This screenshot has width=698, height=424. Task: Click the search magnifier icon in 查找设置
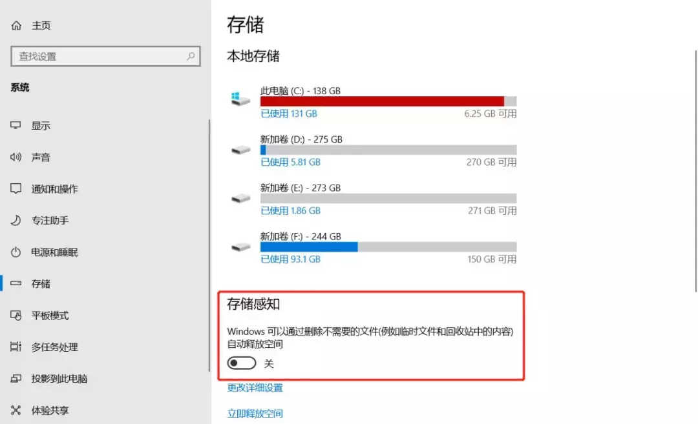pyautogui.click(x=191, y=56)
